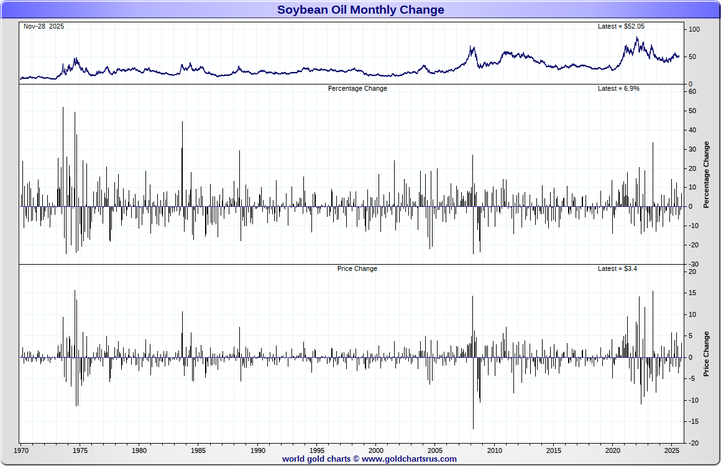Click the 60 tick on percentage axis
The image size is (721, 466).
[692, 91]
